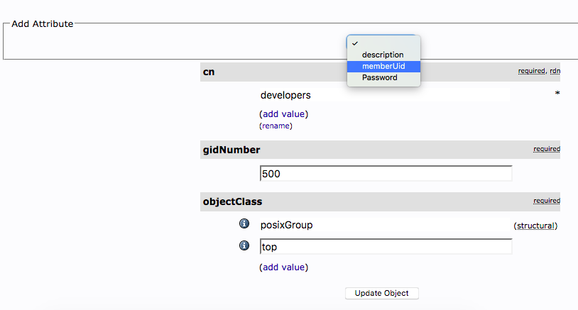The image size is (578, 310).
Task: Click the required hint beside cn
Action: (531, 71)
